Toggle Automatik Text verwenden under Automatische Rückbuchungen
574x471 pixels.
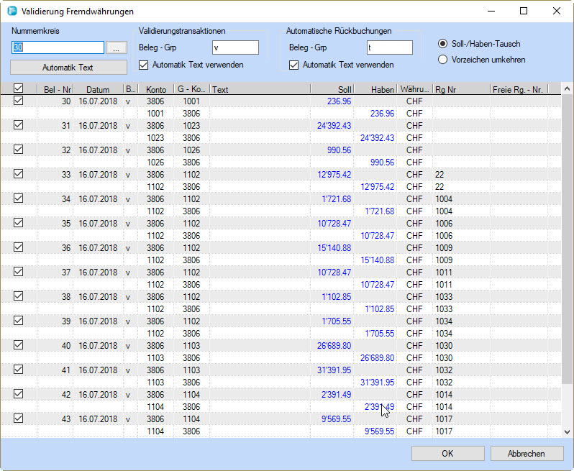tap(293, 65)
